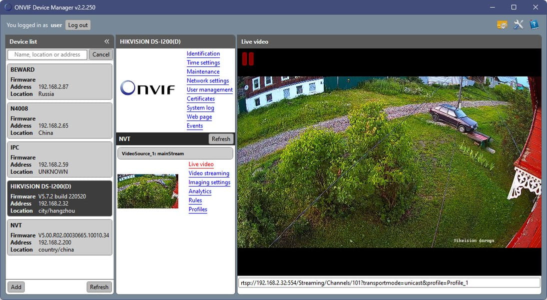Focus the device search field
This screenshot has width=547, height=300.
pos(47,54)
